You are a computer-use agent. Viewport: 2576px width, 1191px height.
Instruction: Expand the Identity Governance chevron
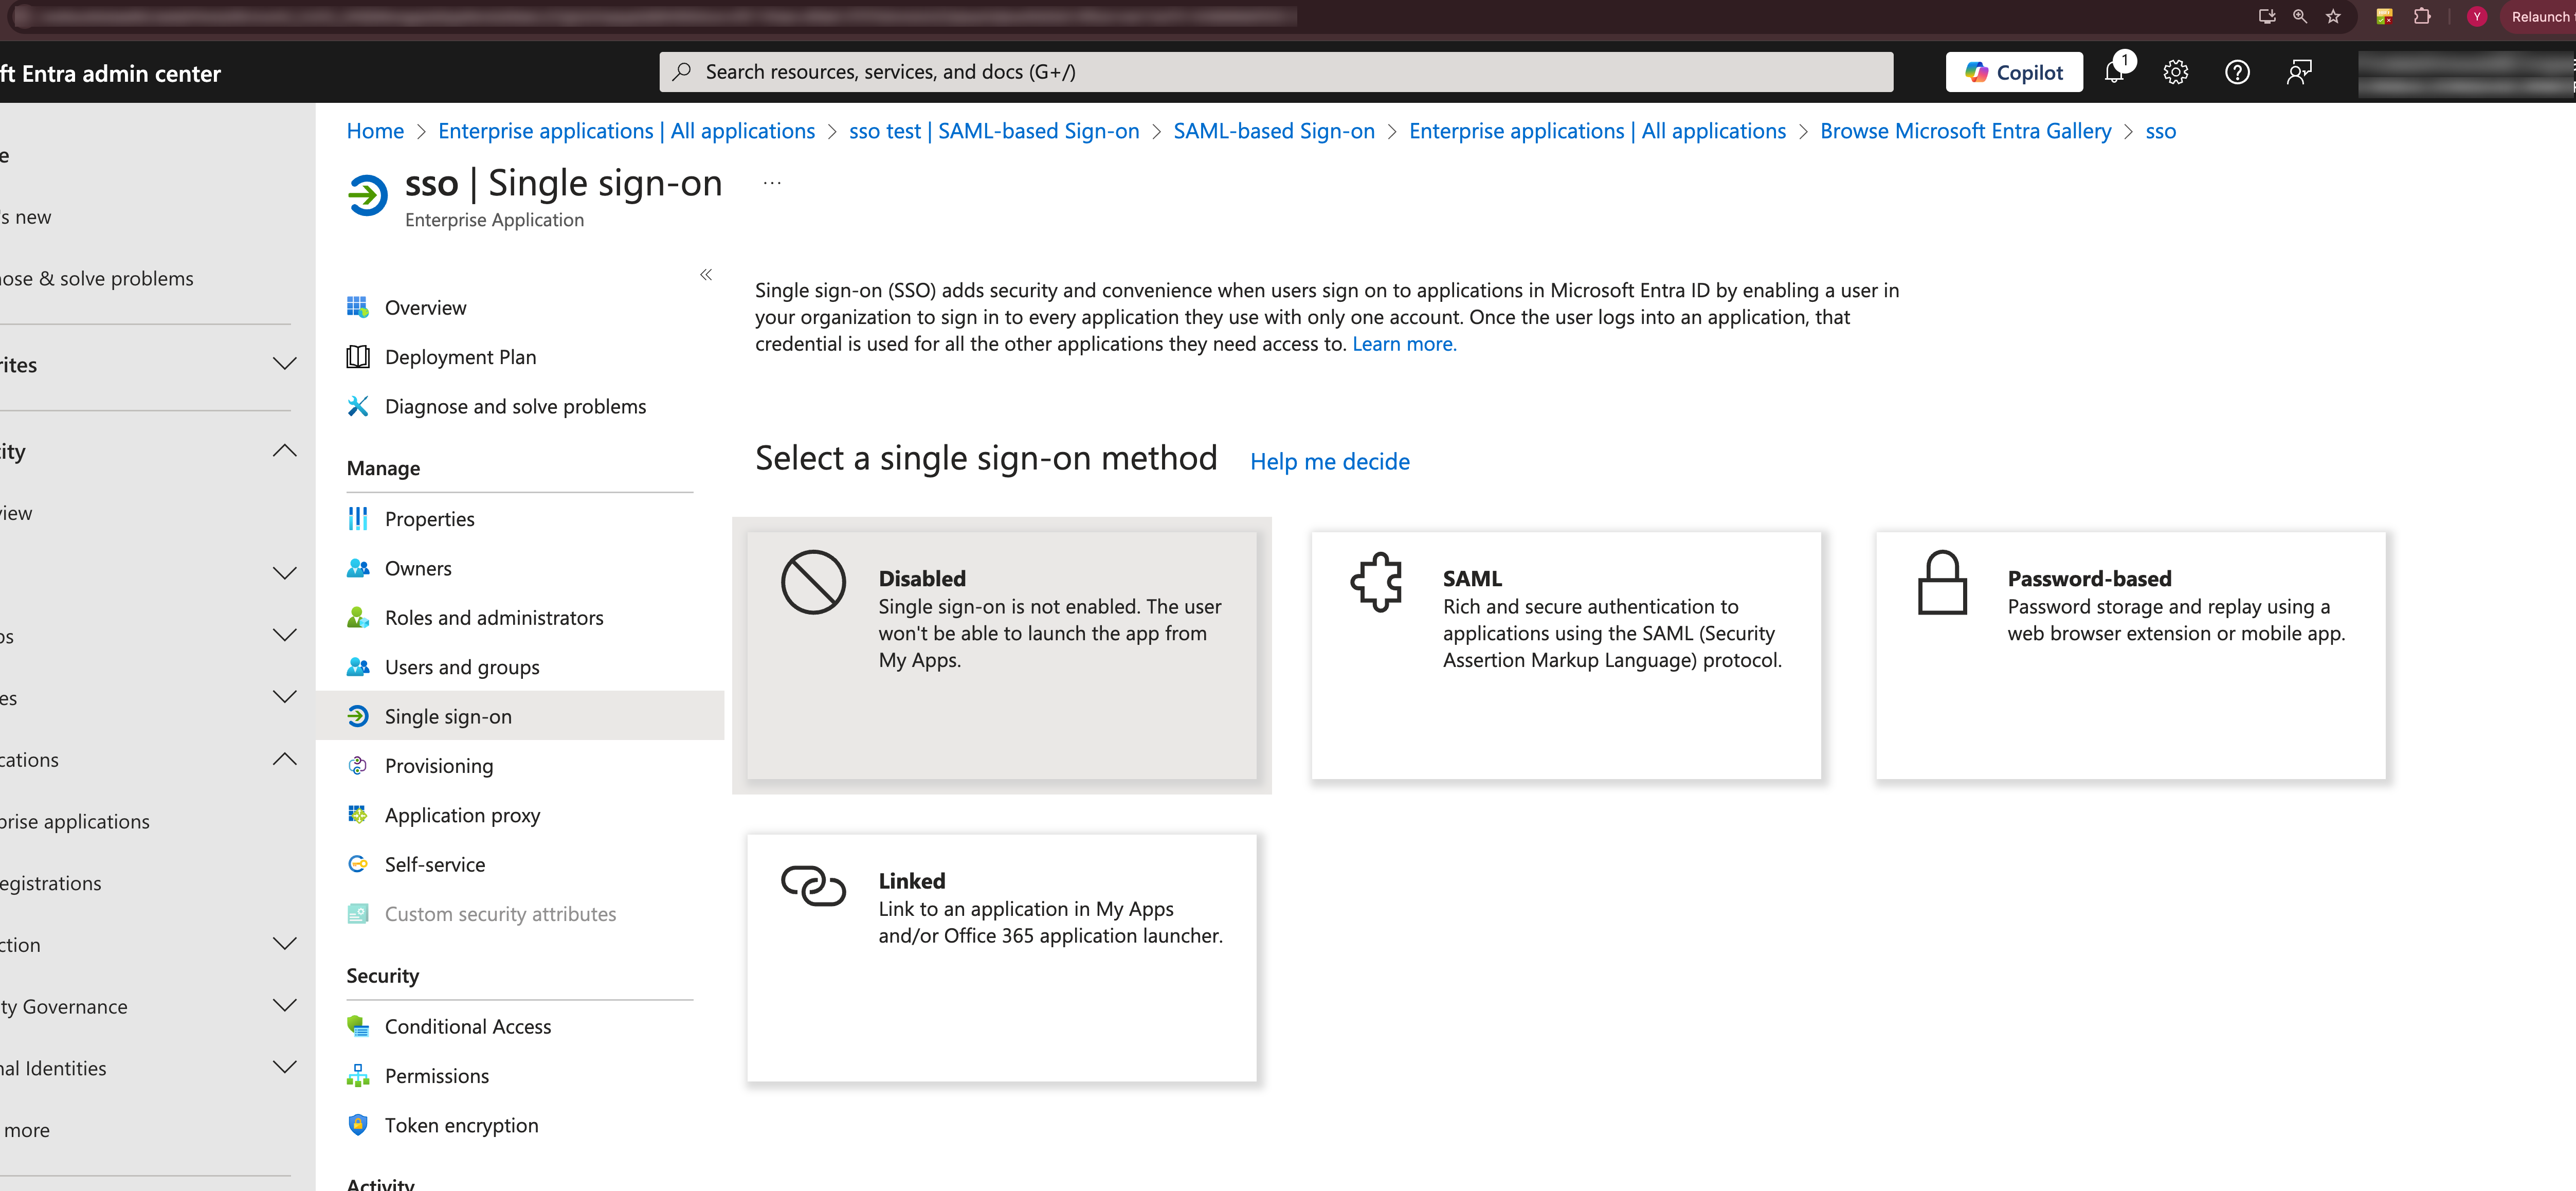285,1006
